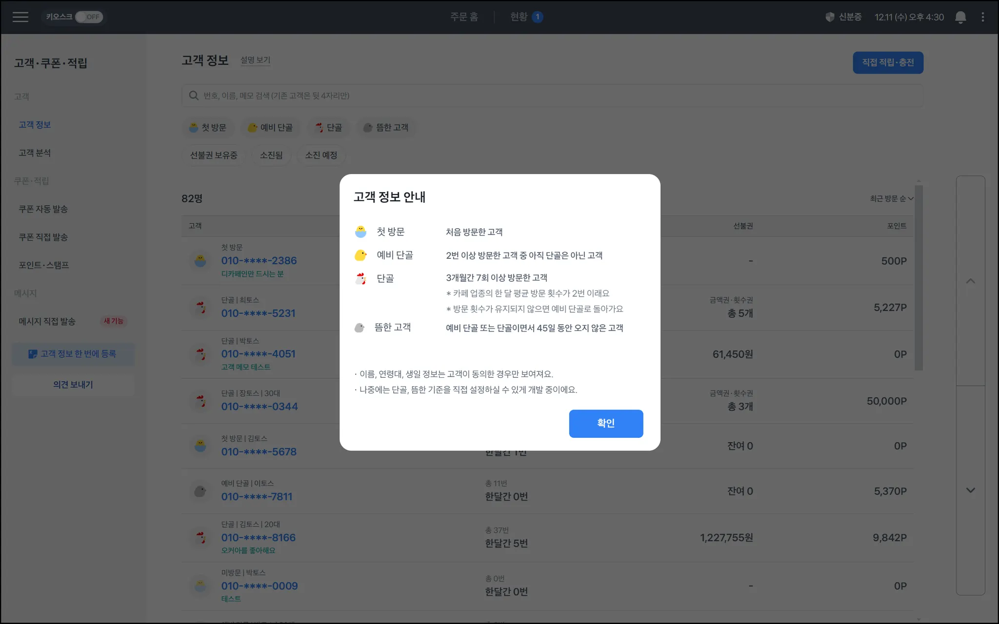
Task: Open the 최근 방문 순 sort dropdown
Action: point(891,198)
